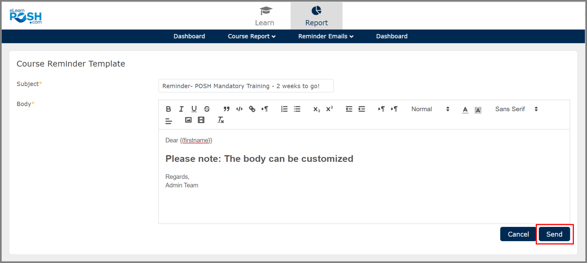
Task: Toggle italic formatting in editor toolbar
Action: point(181,109)
